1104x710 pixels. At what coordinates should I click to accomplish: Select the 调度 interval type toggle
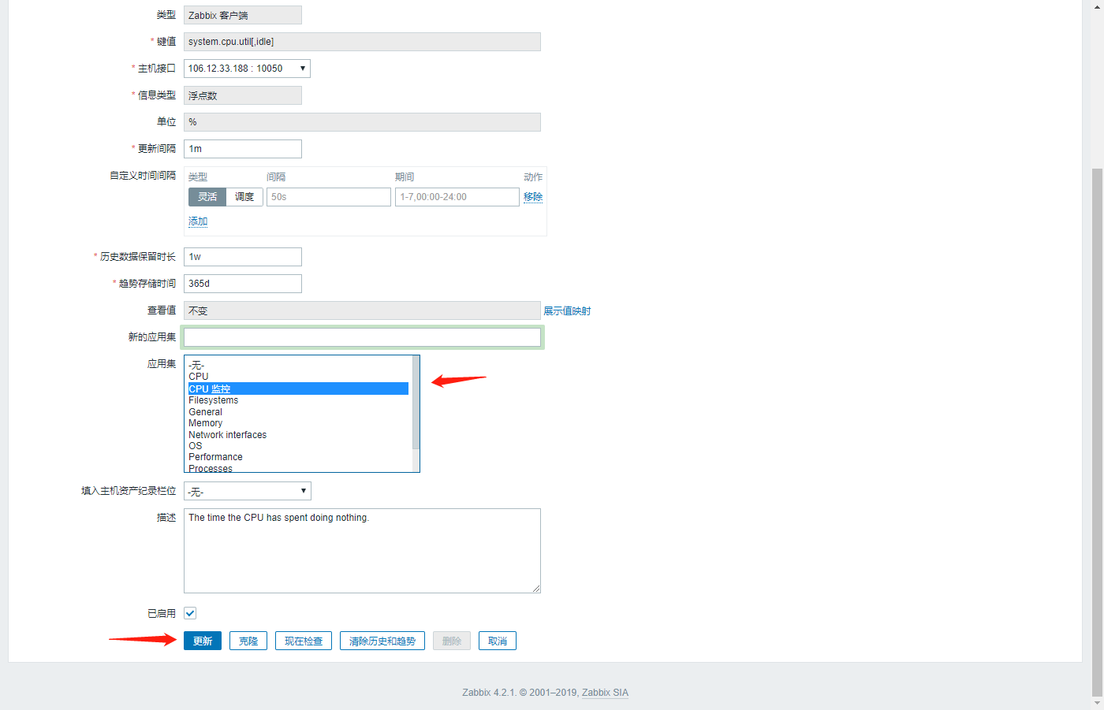coord(244,197)
